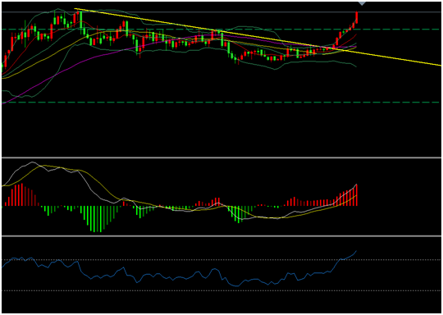Click the tallest red MACD bar at left
The image size is (443, 315).
pyautogui.click(x=22, y=195)
